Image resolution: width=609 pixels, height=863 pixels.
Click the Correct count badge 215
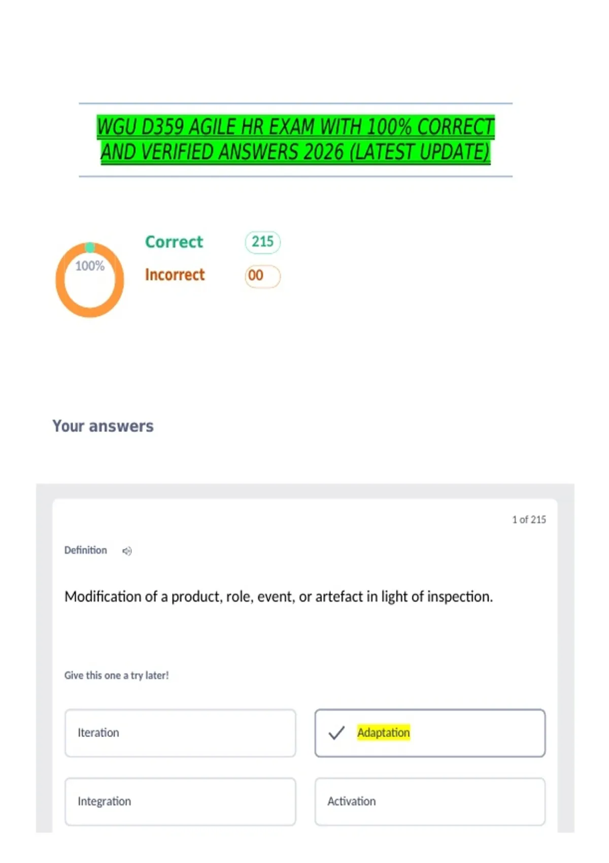pos(262,242)
